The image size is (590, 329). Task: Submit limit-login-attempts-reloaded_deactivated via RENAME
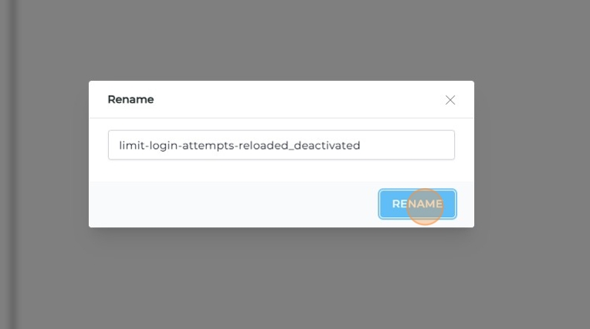(417, 204)
